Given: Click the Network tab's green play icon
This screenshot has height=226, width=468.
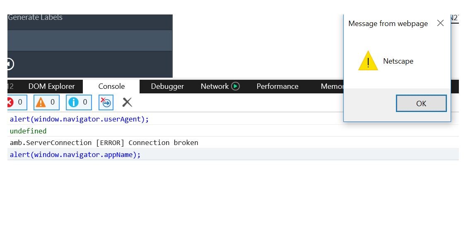Looking at the screenshot, I should click(236, 86).
